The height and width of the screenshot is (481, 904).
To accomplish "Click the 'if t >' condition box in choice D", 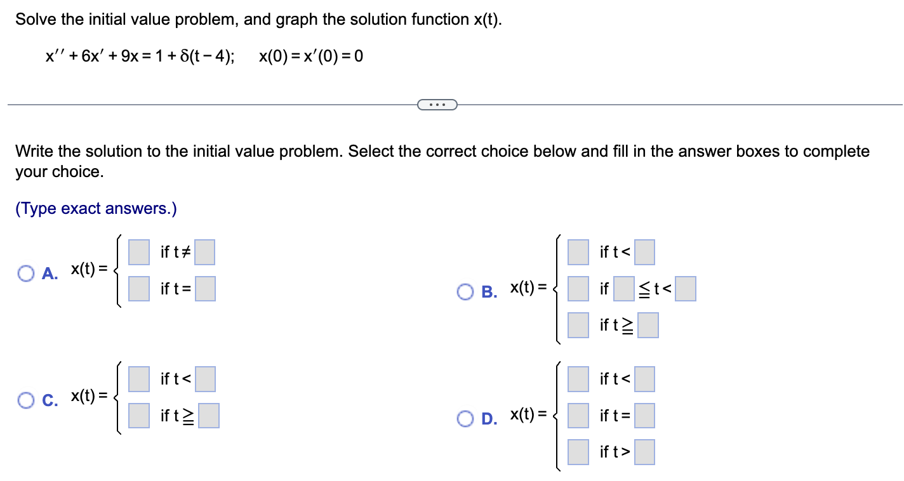I will [x=644, y=452].
